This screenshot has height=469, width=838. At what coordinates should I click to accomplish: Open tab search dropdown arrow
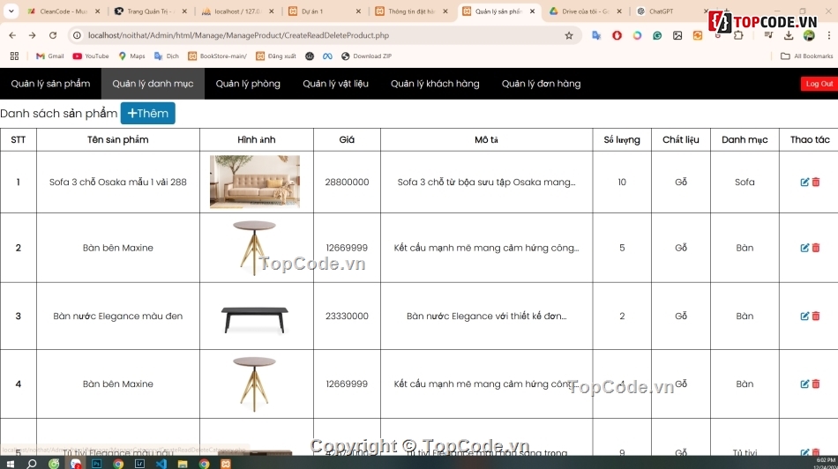click(x=11, y=11)
